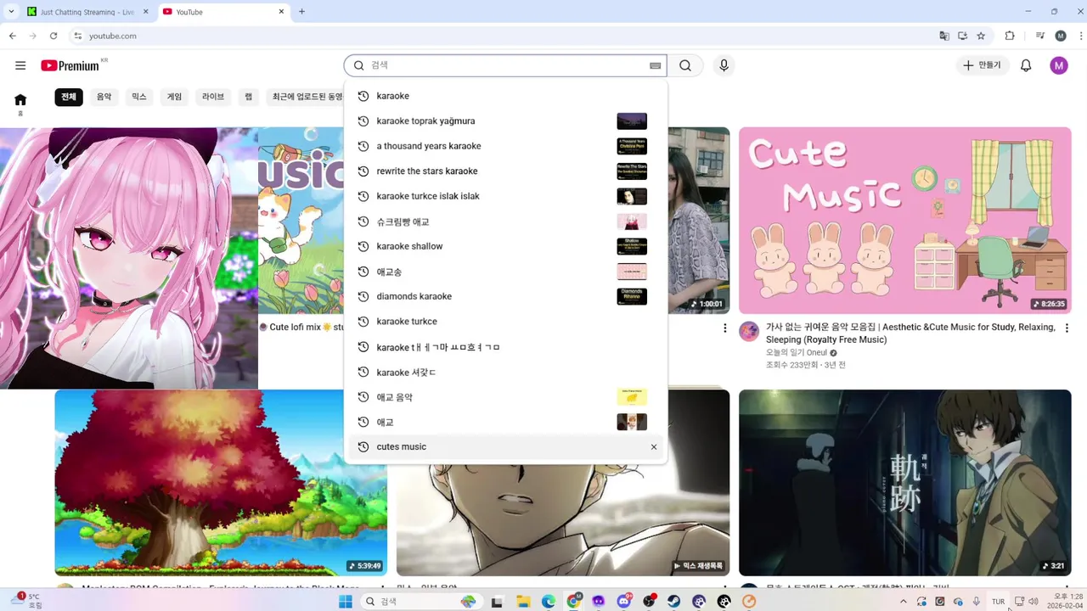Choose 'karaoke shallow' suggestion
The image size is (1087, 611).
coord(505,246)
